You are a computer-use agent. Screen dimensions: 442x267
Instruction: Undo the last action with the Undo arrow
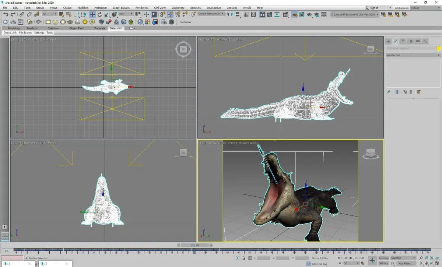[x=6, y=14]
